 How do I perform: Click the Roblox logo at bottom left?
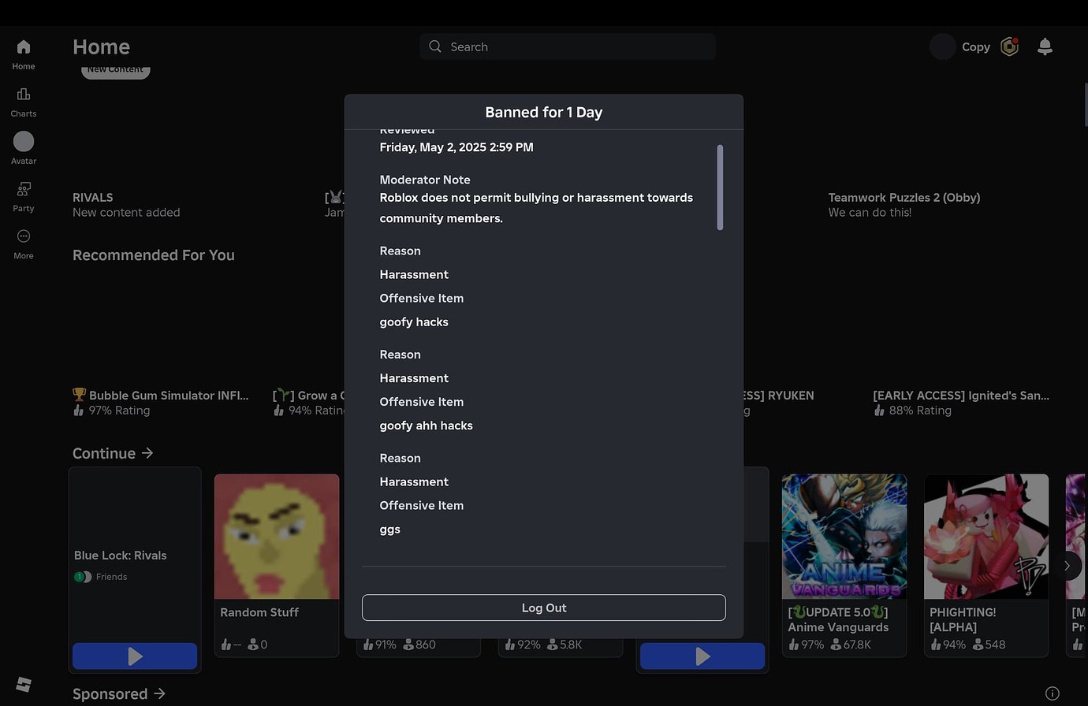(24, 684)
